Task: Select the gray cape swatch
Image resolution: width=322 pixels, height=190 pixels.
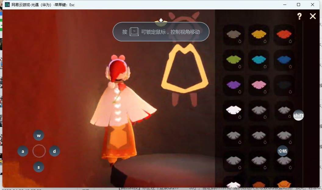Action: pyautogui.click(x=234, y=35)
